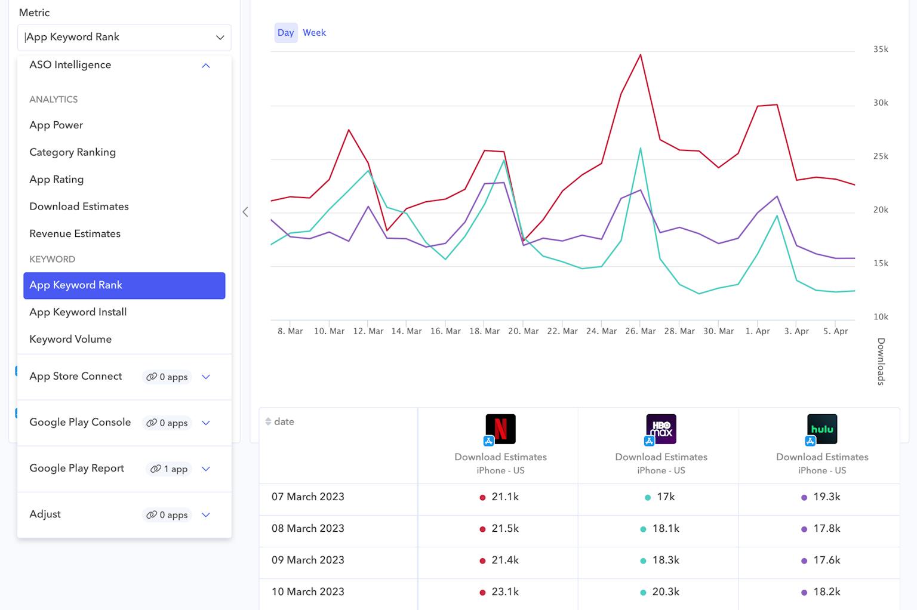Select Keyword Volume in the sidebar
This screenshot has width=917, height=610.
point(70,339)
